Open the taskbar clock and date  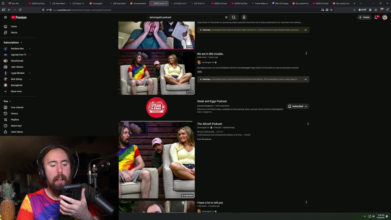point(380,216)
